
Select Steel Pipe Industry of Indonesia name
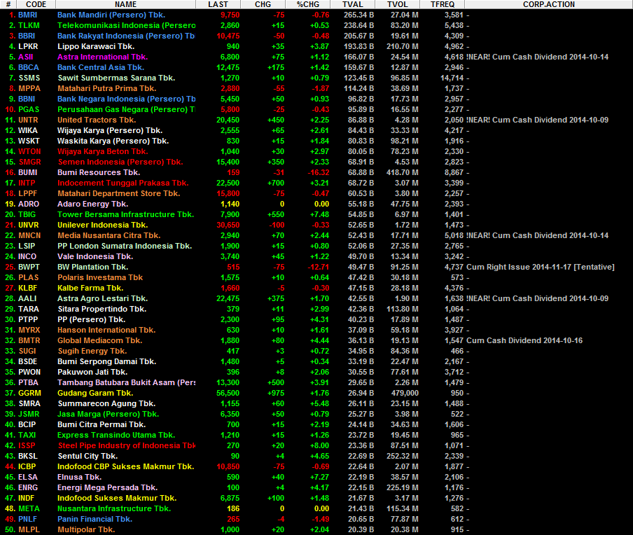point(126,445)
